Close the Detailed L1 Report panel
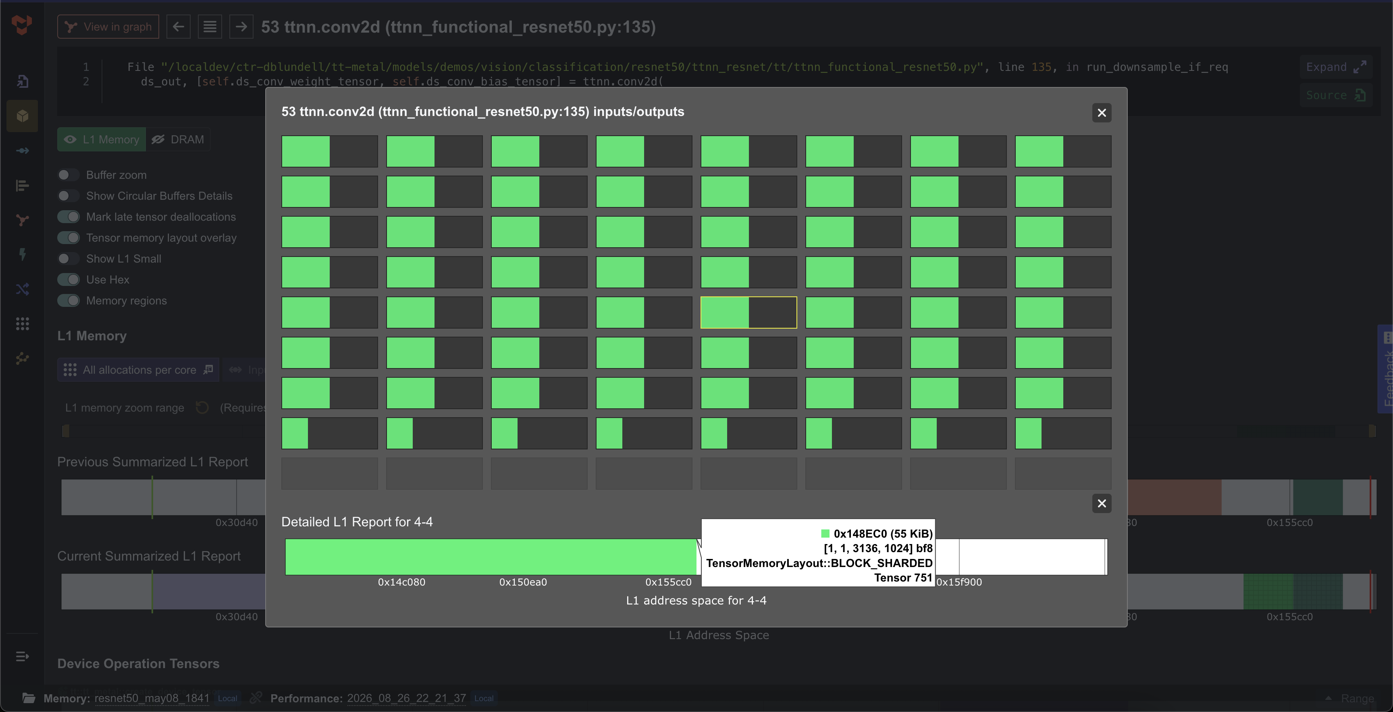 pos(1102,503)
